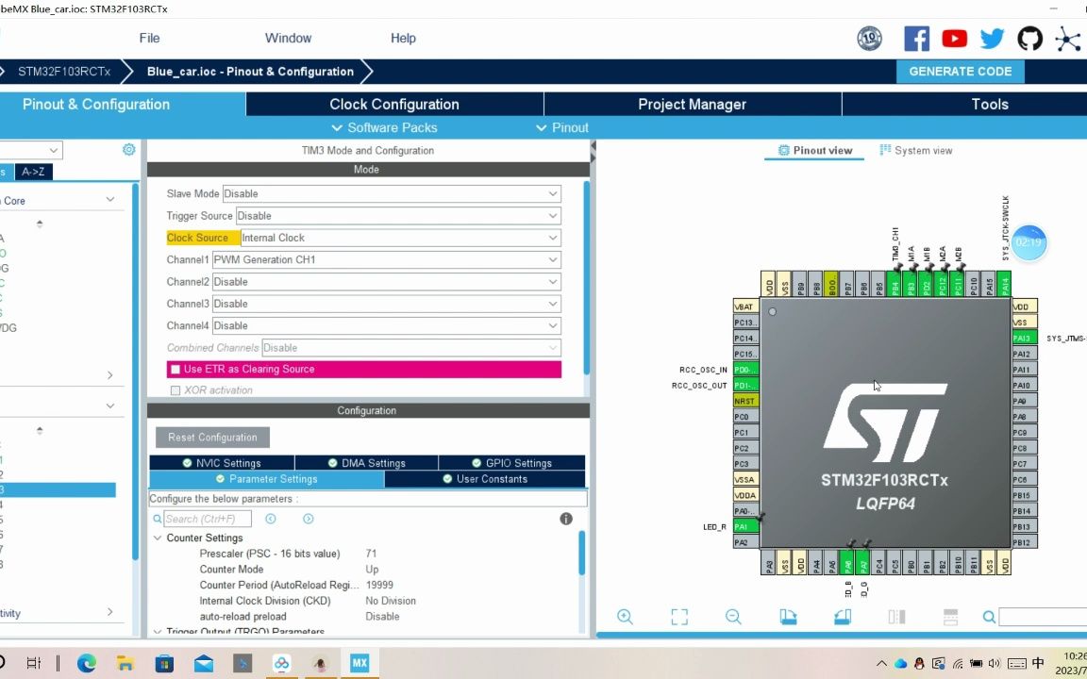Click the GENERATE CODE button

pyautogui.click(x=961, y=71)
